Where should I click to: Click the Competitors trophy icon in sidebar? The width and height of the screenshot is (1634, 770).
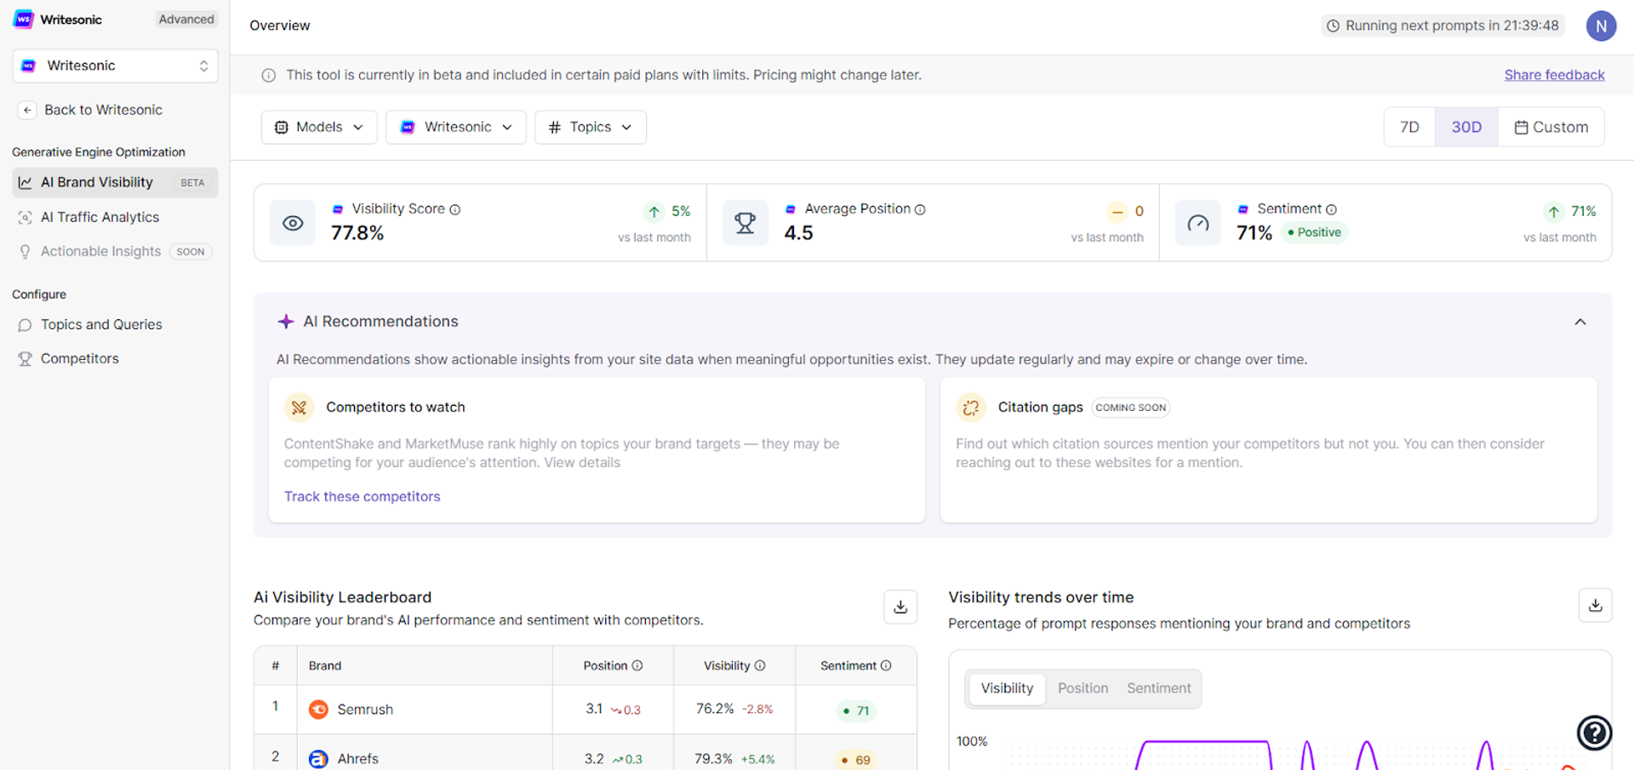pyautogui.click(x=26, y=358)
